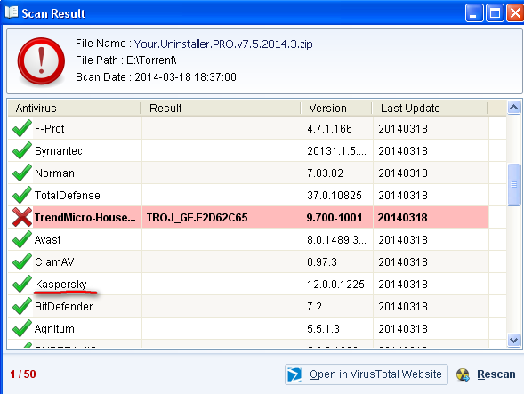Screen dimensions: 524x394
Task: Click the blue arrow icon on VirusTotal button
Action: coord(294,374)
